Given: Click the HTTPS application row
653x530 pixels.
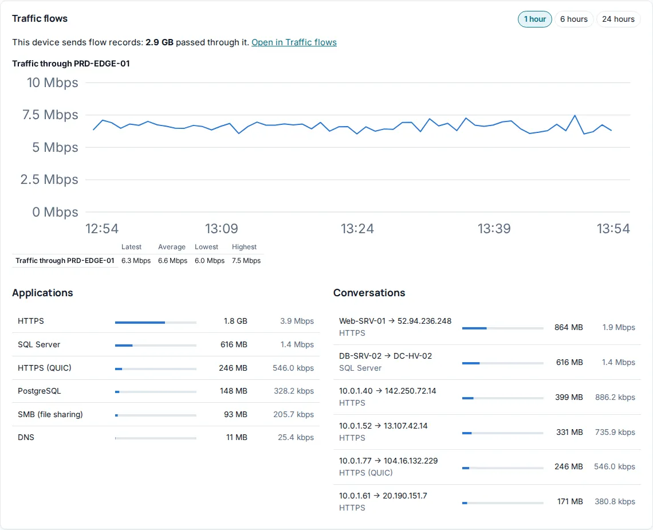Looking at the screenshot, I should [x=166, y=321].
